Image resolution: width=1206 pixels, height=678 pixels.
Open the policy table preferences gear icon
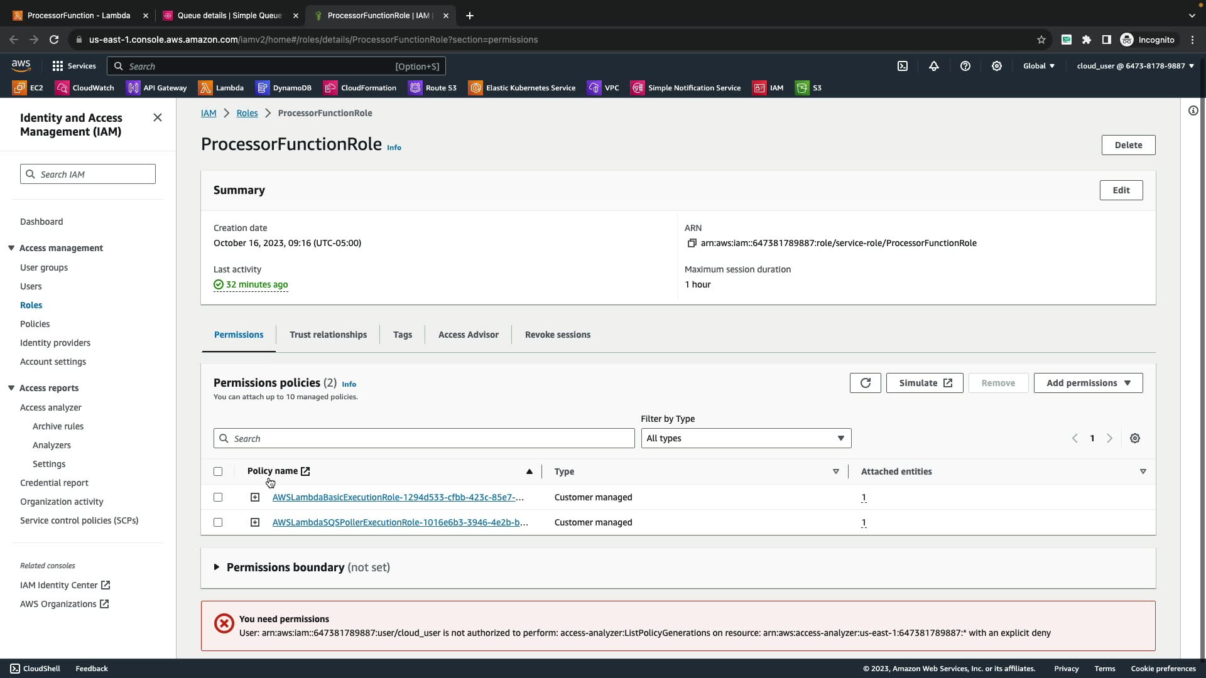point(1135,438)
